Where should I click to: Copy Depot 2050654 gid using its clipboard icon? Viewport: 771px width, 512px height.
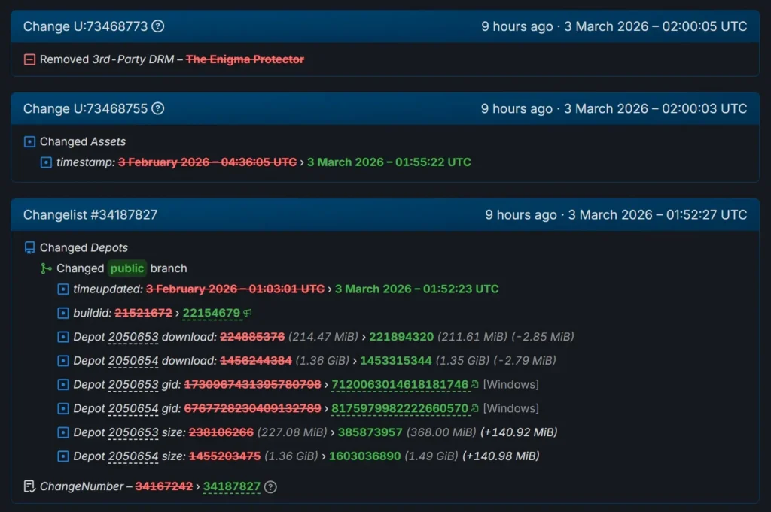click(475, 408)
